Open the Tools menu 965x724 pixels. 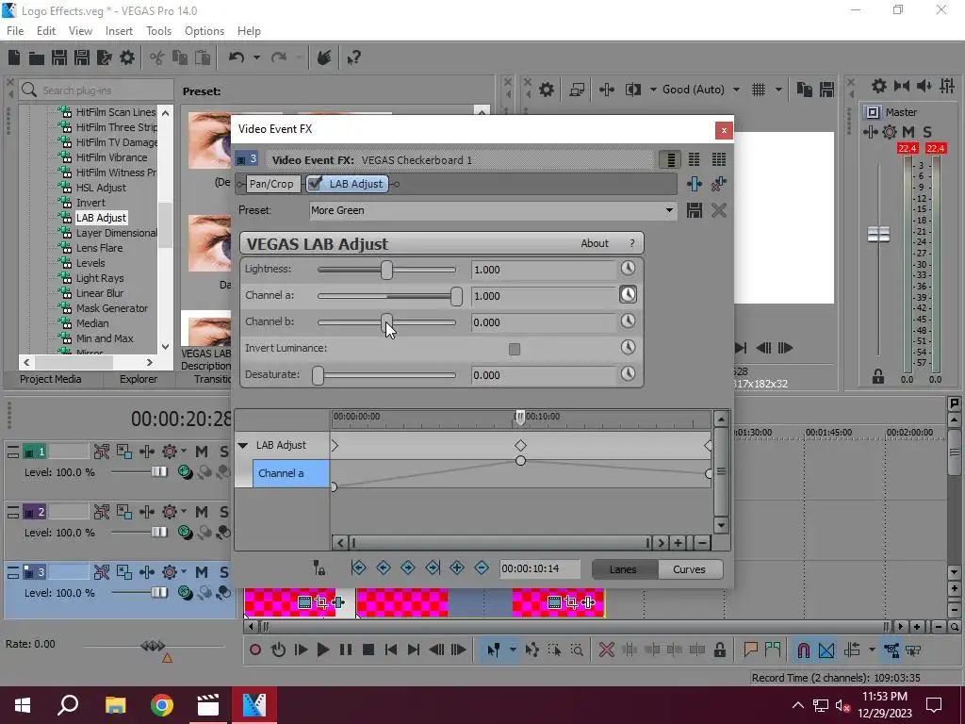pyautogui.click(x=158, y=31)
